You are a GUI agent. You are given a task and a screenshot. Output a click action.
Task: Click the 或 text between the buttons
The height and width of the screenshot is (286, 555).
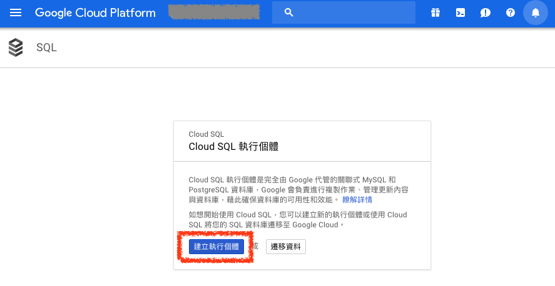[x=255, y=246]
